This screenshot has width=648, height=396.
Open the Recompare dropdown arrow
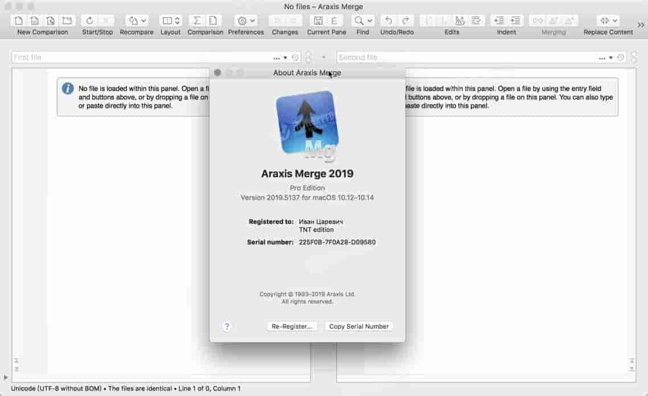coord(144,21)
